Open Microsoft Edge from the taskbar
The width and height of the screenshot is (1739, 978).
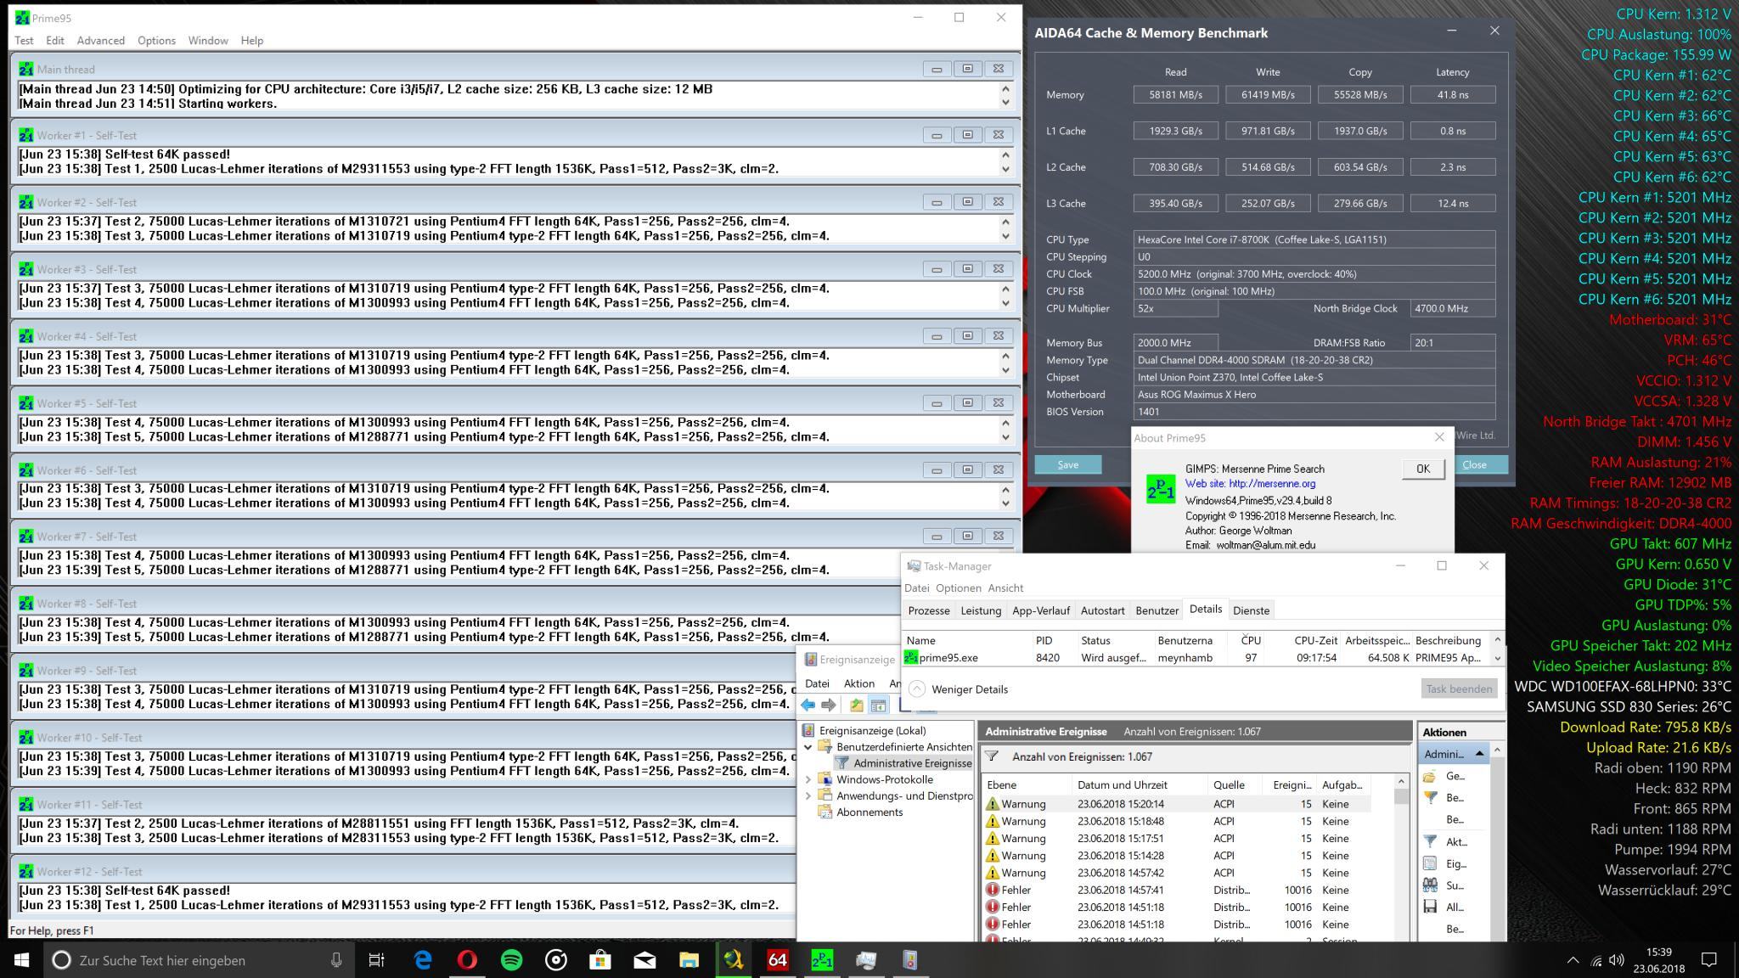pos(423,960)
